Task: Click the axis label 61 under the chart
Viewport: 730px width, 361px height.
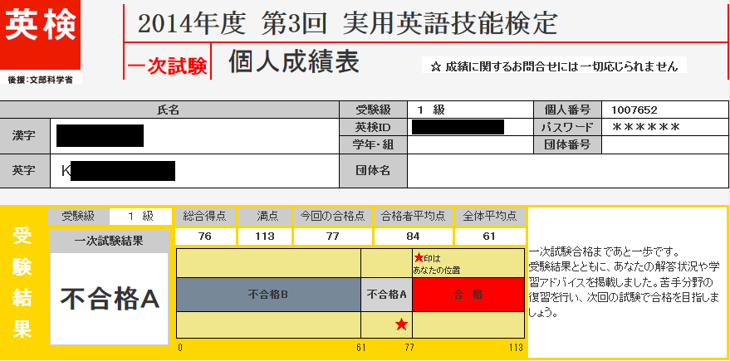Action: coord(360,348)
